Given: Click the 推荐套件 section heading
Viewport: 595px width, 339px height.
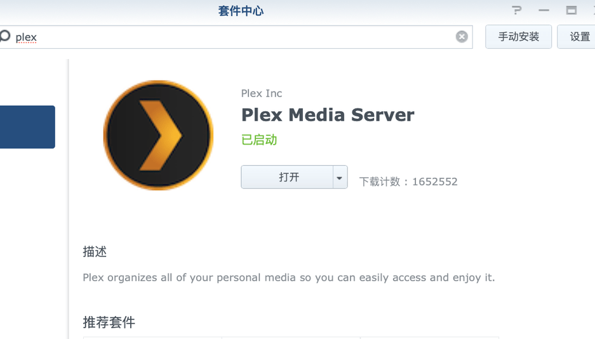Looking at the screenshot, I should (109, 322).
